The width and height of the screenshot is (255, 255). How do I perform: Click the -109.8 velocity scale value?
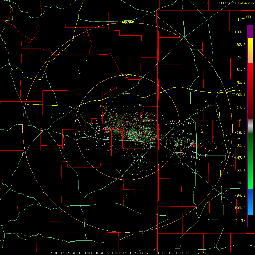239,208
